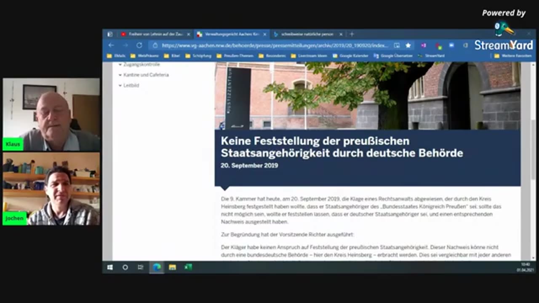
Task: Click text Zur Begründung hat der Vorsitzende
Action: 288,234
